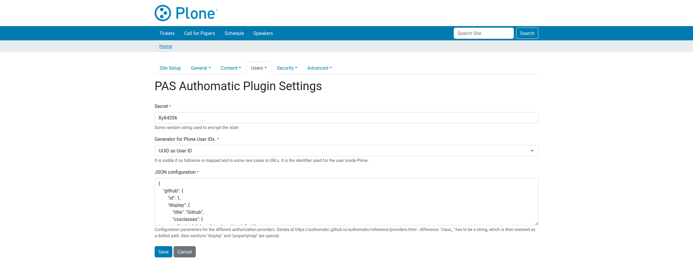This screenshot has height=274, width=693.
Task: Click the Plone logo
Action: click(x=186, y=13)
